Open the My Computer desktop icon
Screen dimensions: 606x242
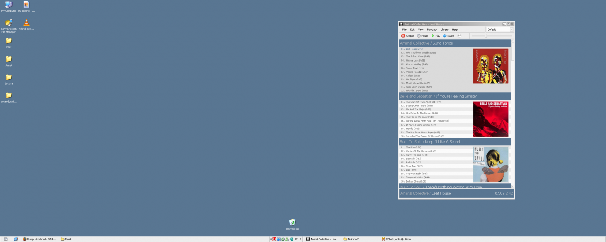coord(9,5)
